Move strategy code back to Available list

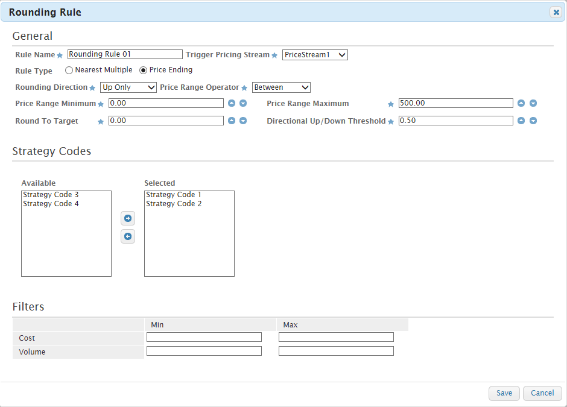(x=128, y=236)
